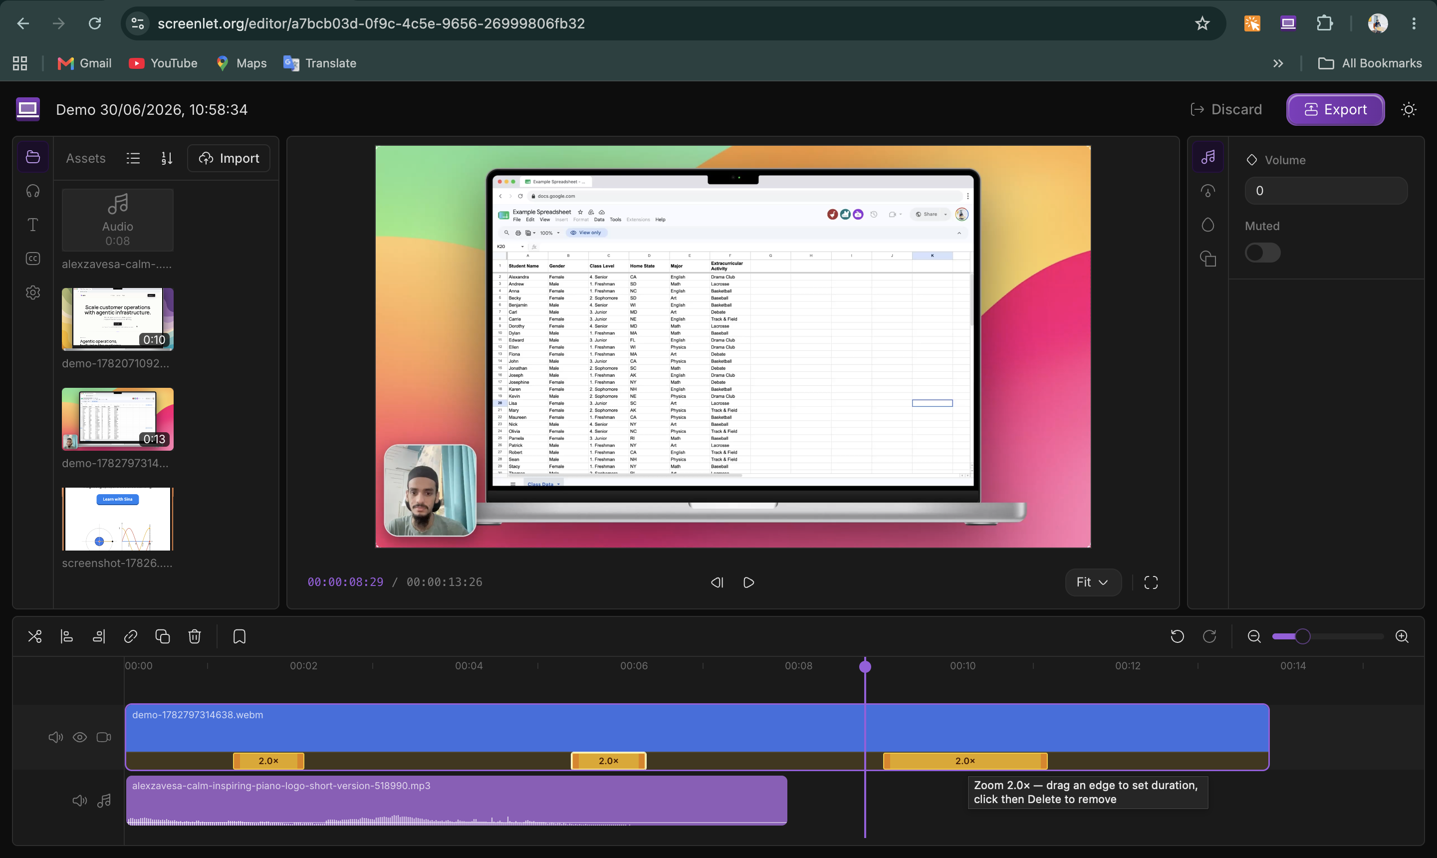Switch assets to list view
The height and width of the screenshot is (858, 1437).
click(x=133, y=158)
